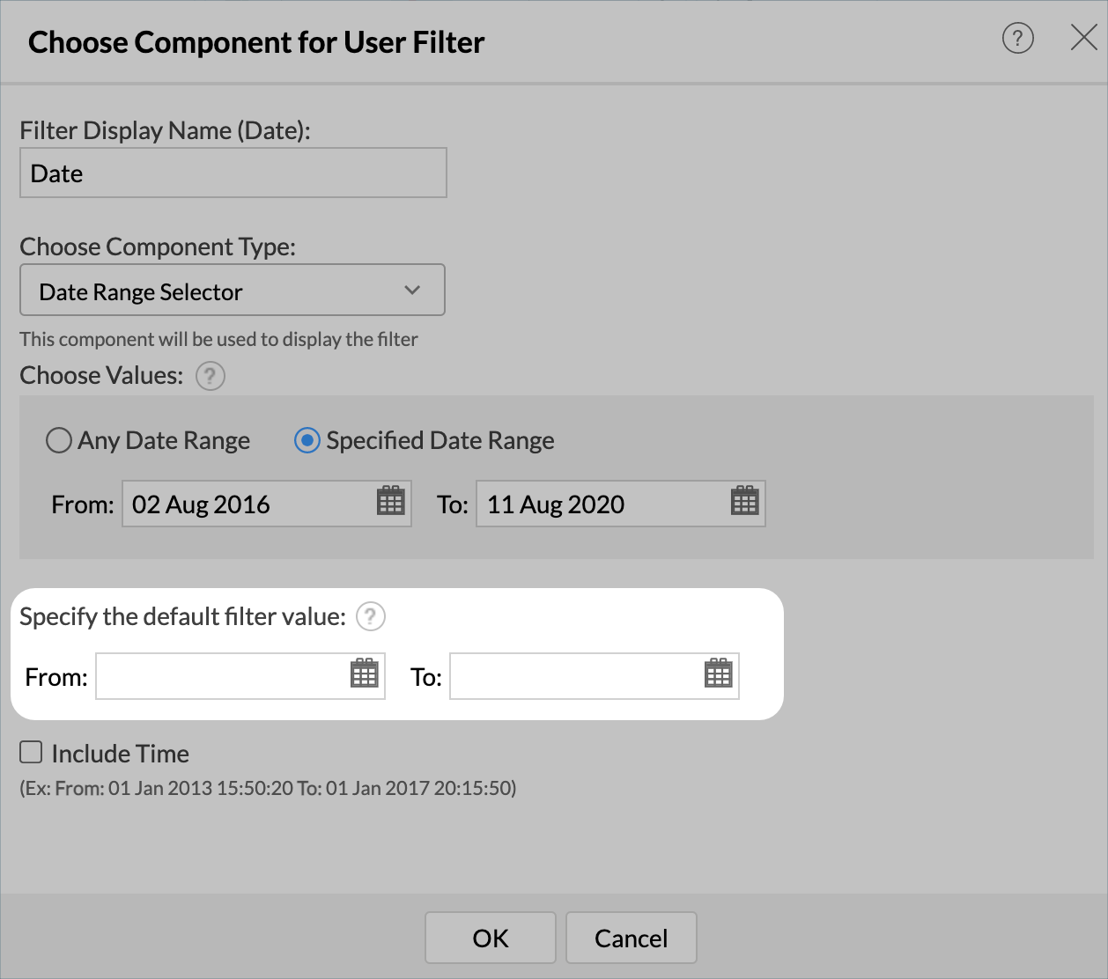Click the Include Time label text
1108x979 pixels.
coord(121,754)
